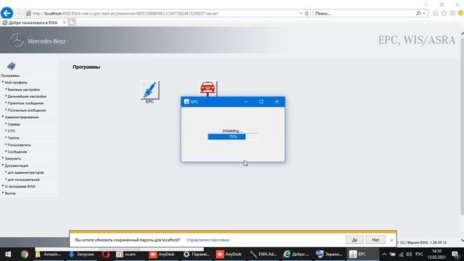Open favorites star icon
Viewport: 464px width, 261px height.
pyautogui.click(x=444, y=13)
